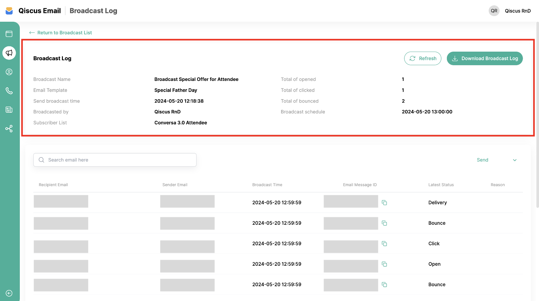Screen dimensions: 539x301
Task: Copy message ID for the Click row
Action: [384, 243]
